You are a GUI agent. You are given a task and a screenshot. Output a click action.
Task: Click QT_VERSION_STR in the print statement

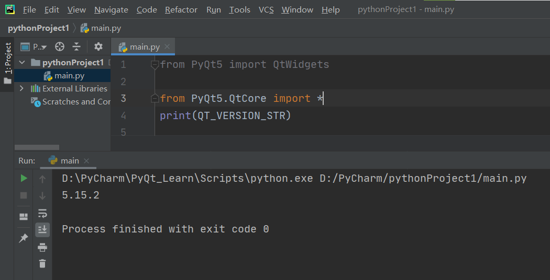pyautogui.click(x=241, y=115)
